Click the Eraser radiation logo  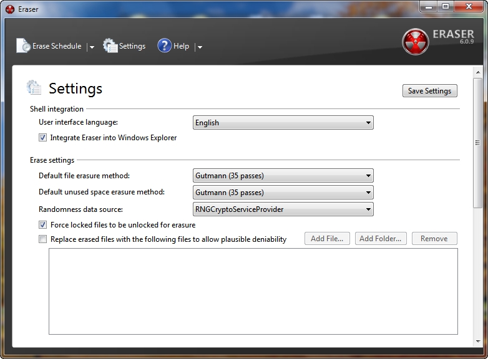pos(415,42)
